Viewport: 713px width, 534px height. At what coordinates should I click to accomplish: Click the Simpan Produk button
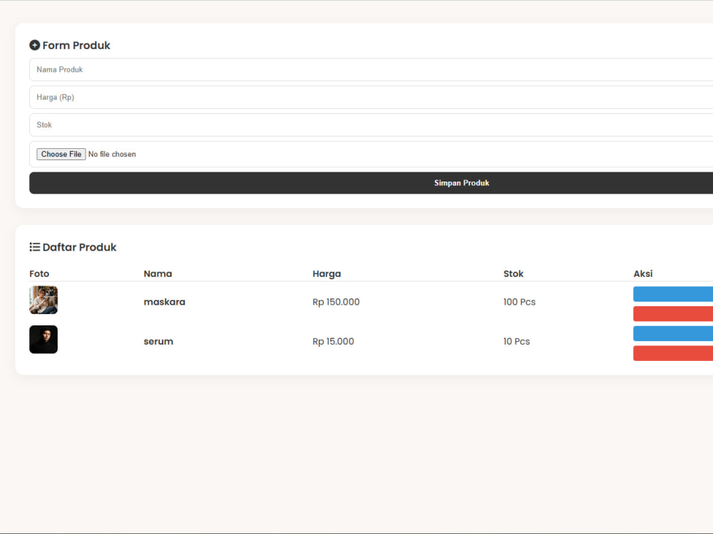(371, 183)
